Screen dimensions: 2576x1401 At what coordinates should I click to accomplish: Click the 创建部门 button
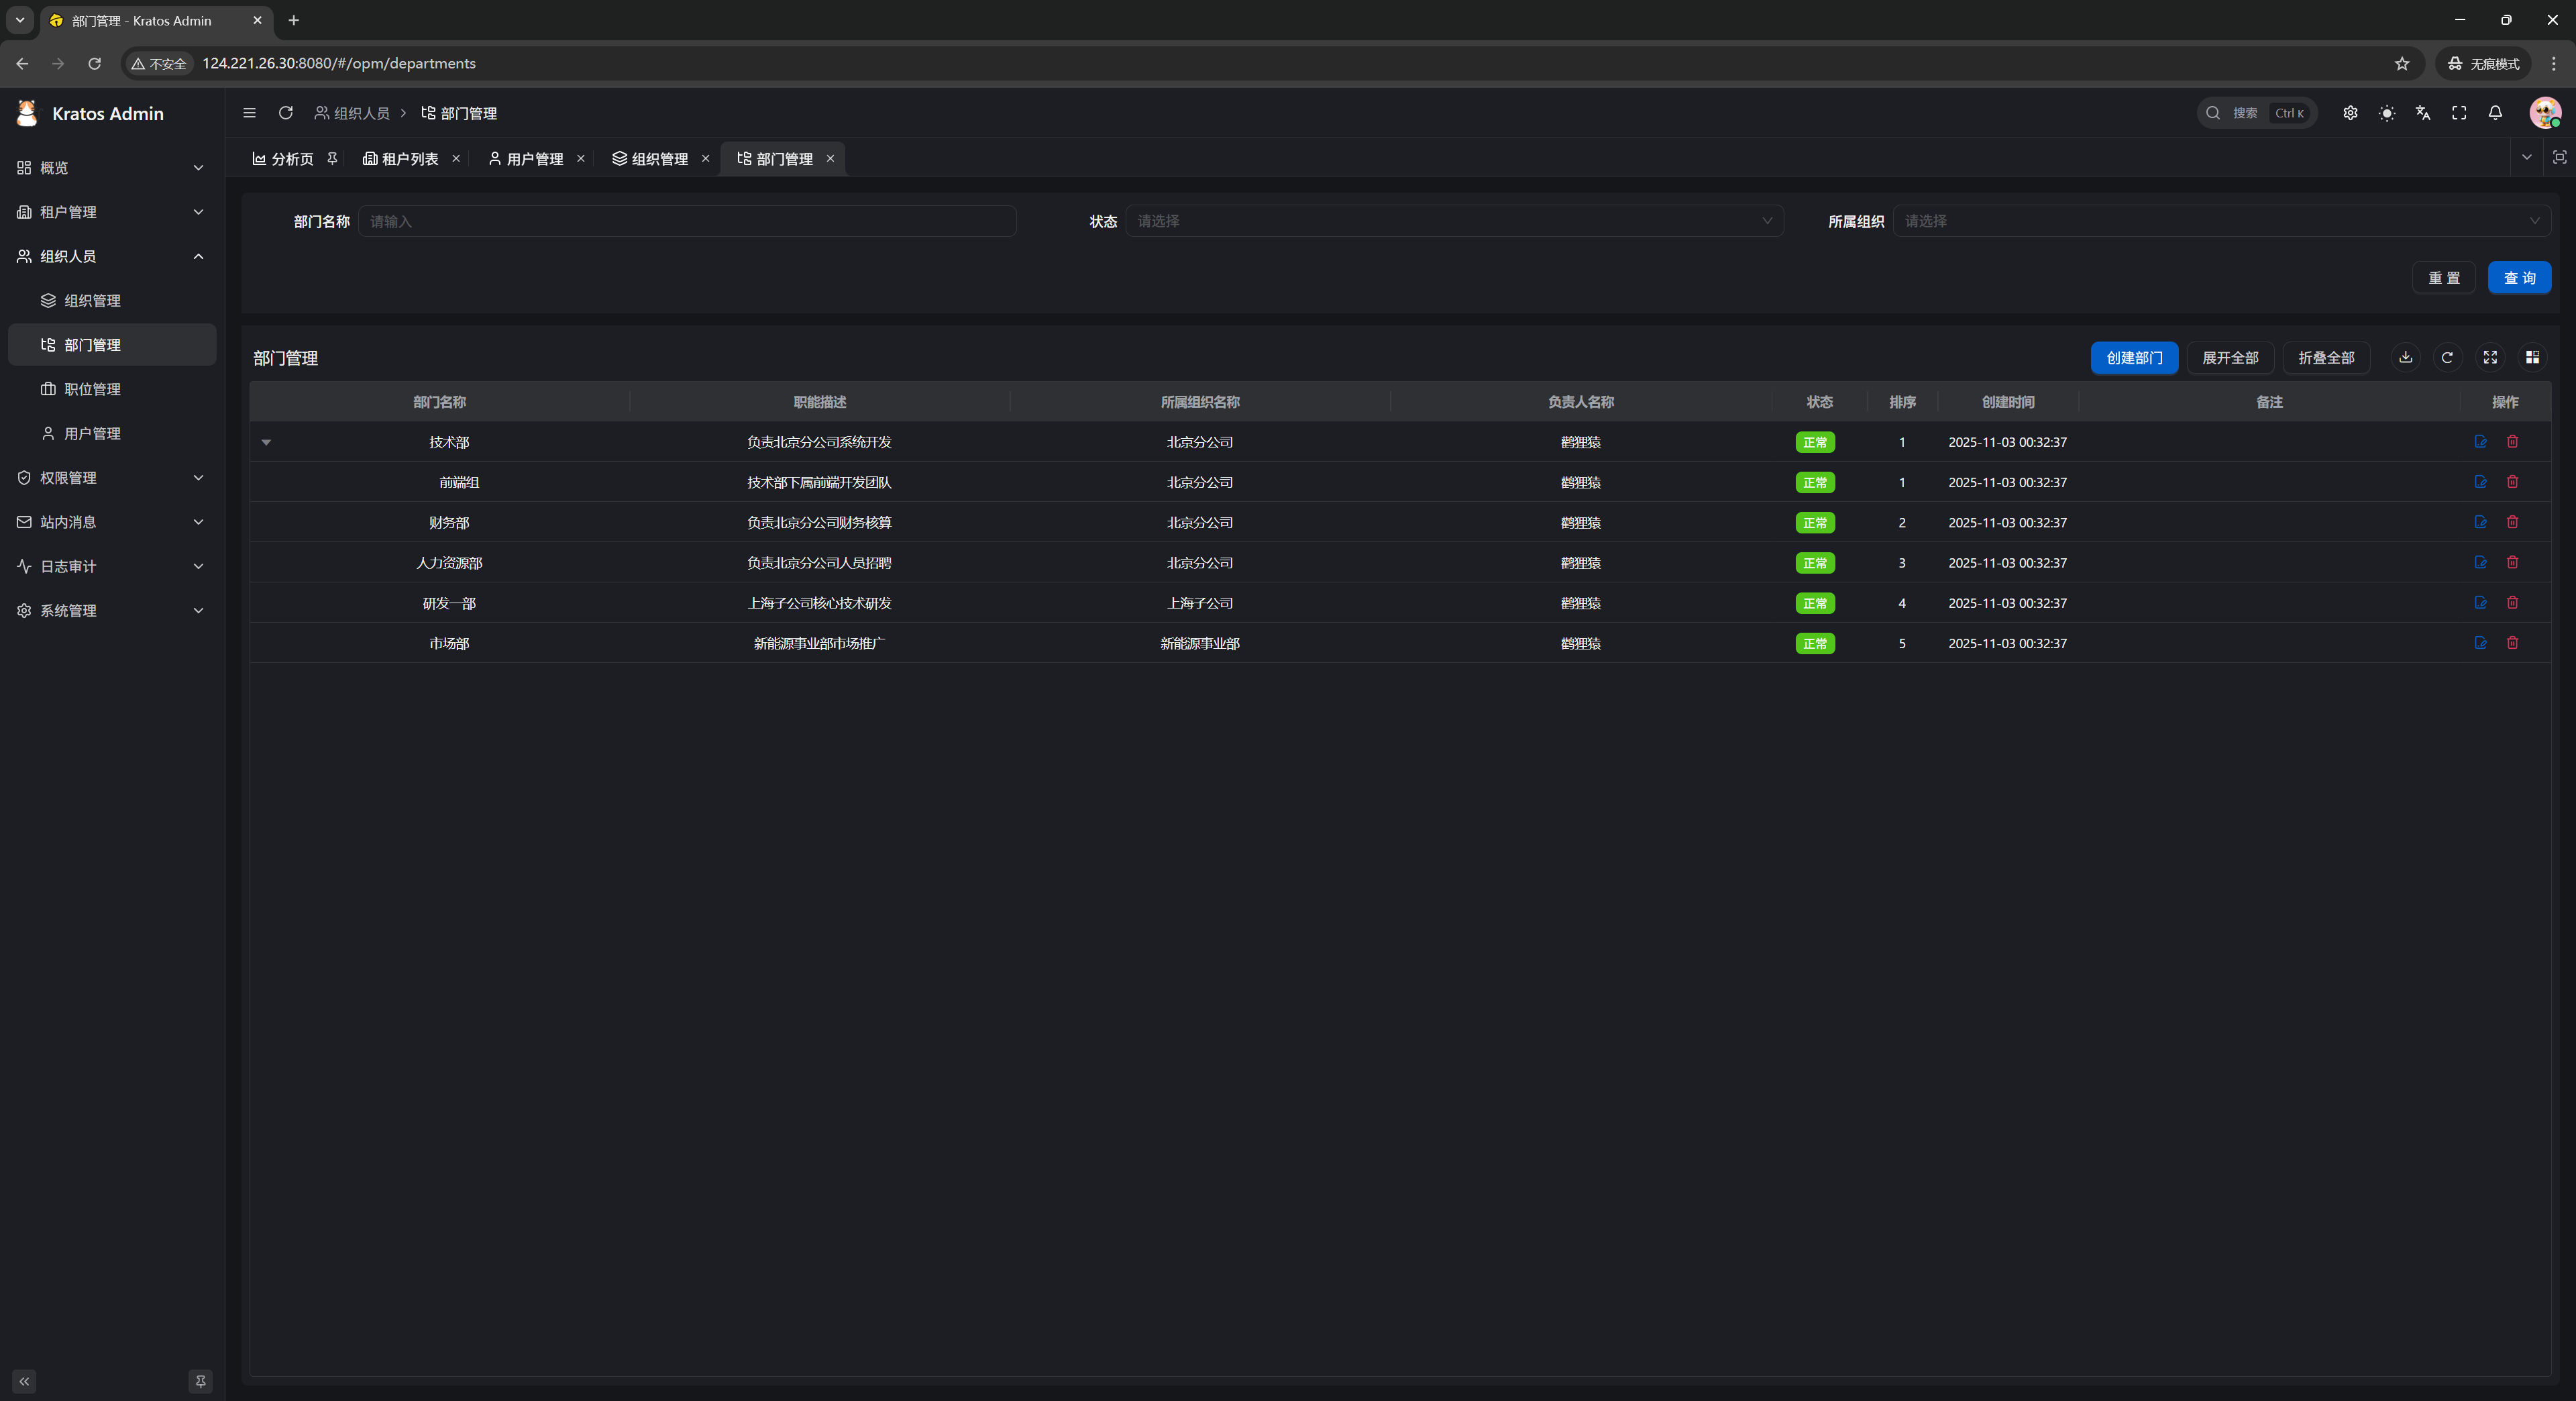(x=2133, y=357)
